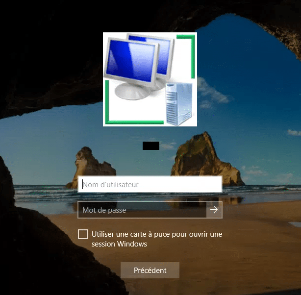Enable the smart card login checkbox
This screenshot has height=295, width=301.
(x=83, y=234)
